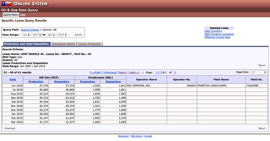Select the Nov 2018 date cell
The height and width of the screenshot is (141, 270).
pyautogui.click(x=13, y=106)
